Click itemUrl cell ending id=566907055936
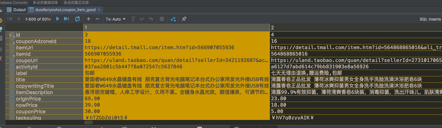442x128 pixels. tap(177, 47)
